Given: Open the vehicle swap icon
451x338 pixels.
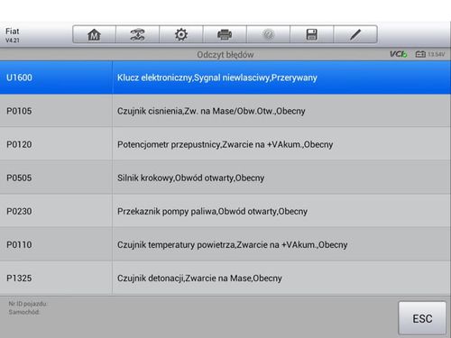Looking at the screenshot, I should pyautogui.click(x=137, y=34).
